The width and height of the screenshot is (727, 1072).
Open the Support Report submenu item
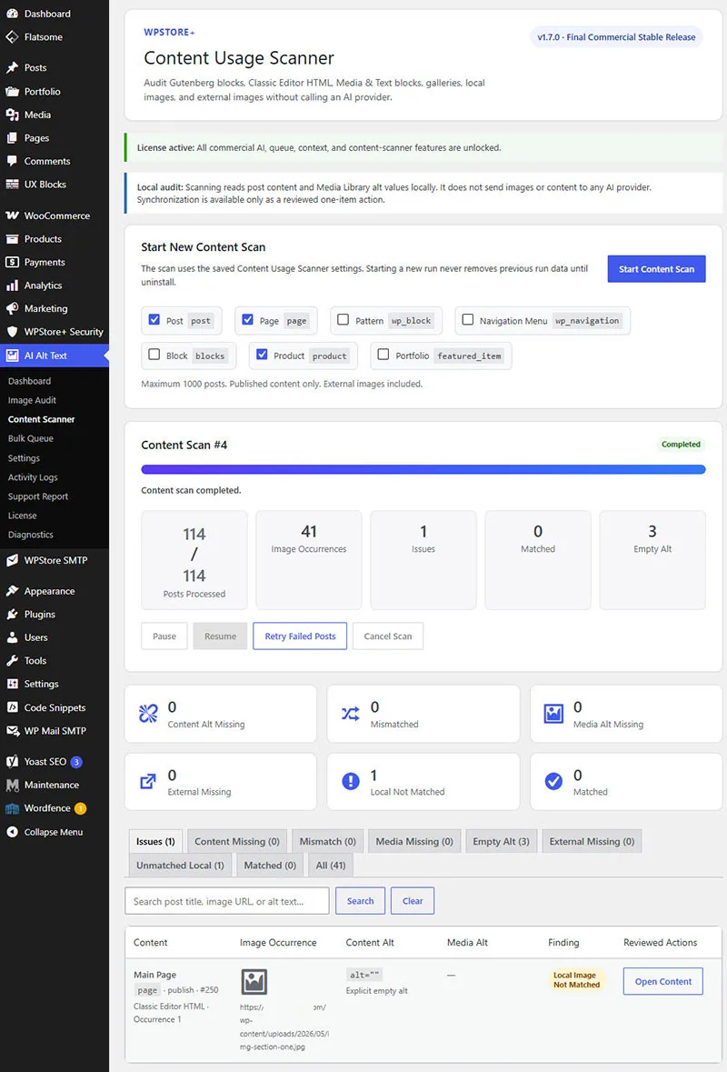tap(38, 496)
